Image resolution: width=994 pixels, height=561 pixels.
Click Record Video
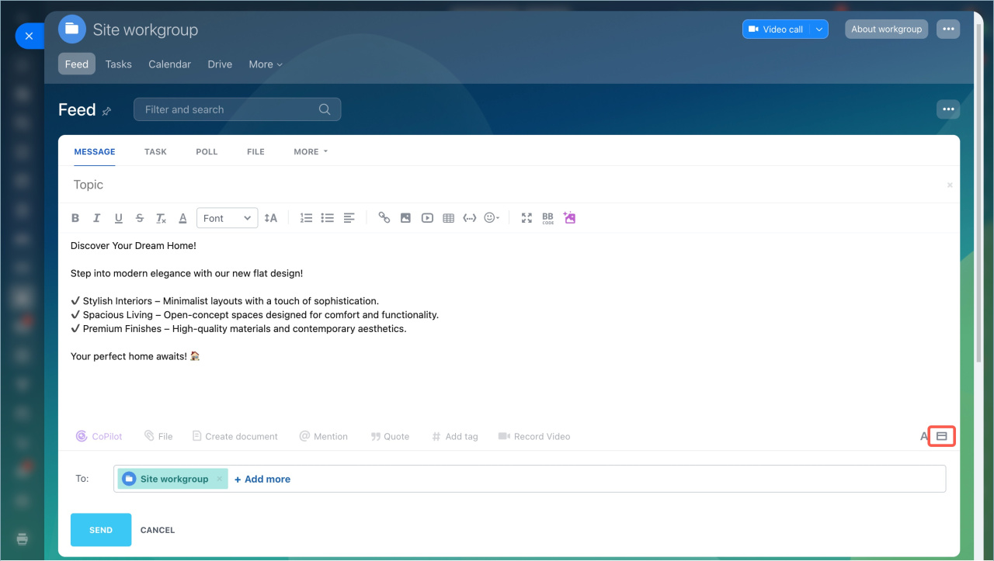(x=534, y=436)
